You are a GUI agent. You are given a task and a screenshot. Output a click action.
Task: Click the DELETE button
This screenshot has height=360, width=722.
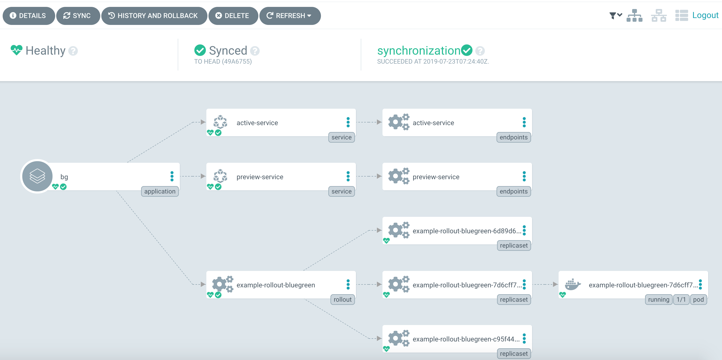click(x=233, y=16)
